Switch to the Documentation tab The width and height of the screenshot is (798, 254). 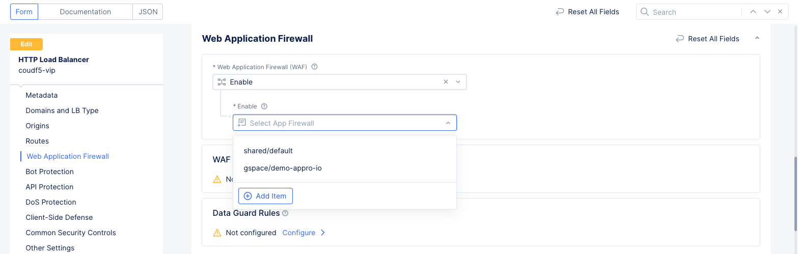point(85,12)
